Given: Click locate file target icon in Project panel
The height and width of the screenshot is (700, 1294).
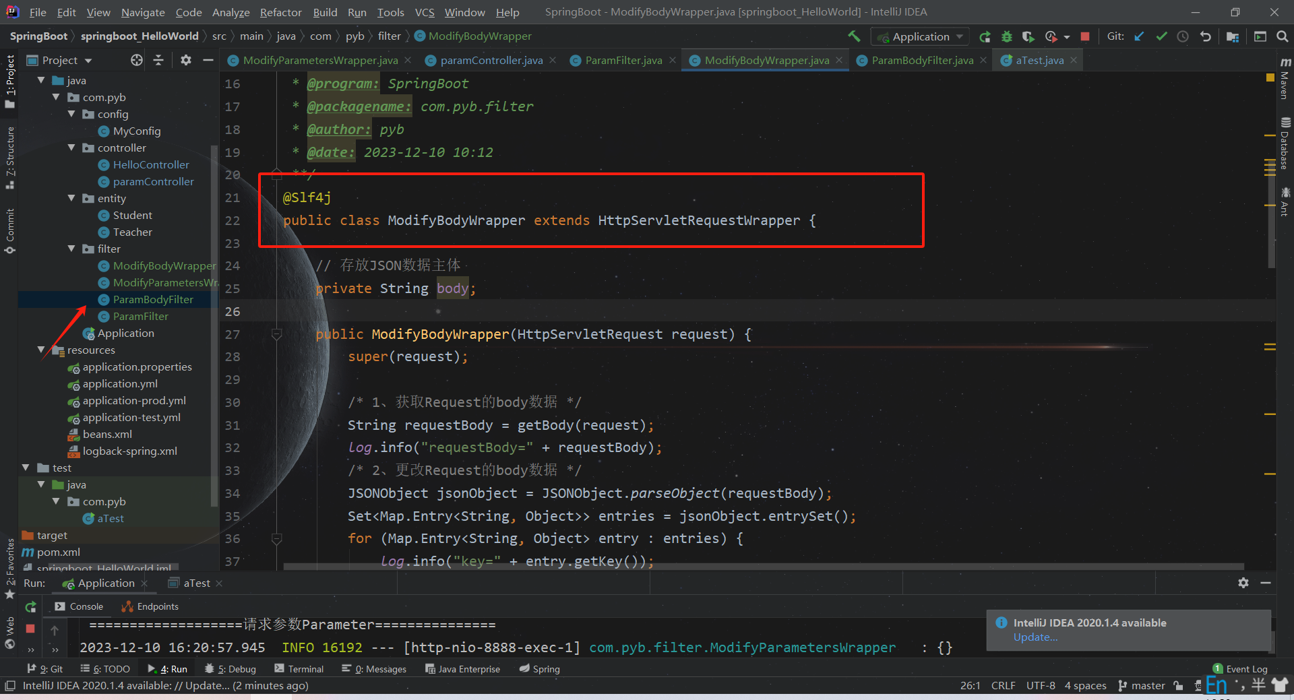Looking at the screenshot, I should (137, 60).
